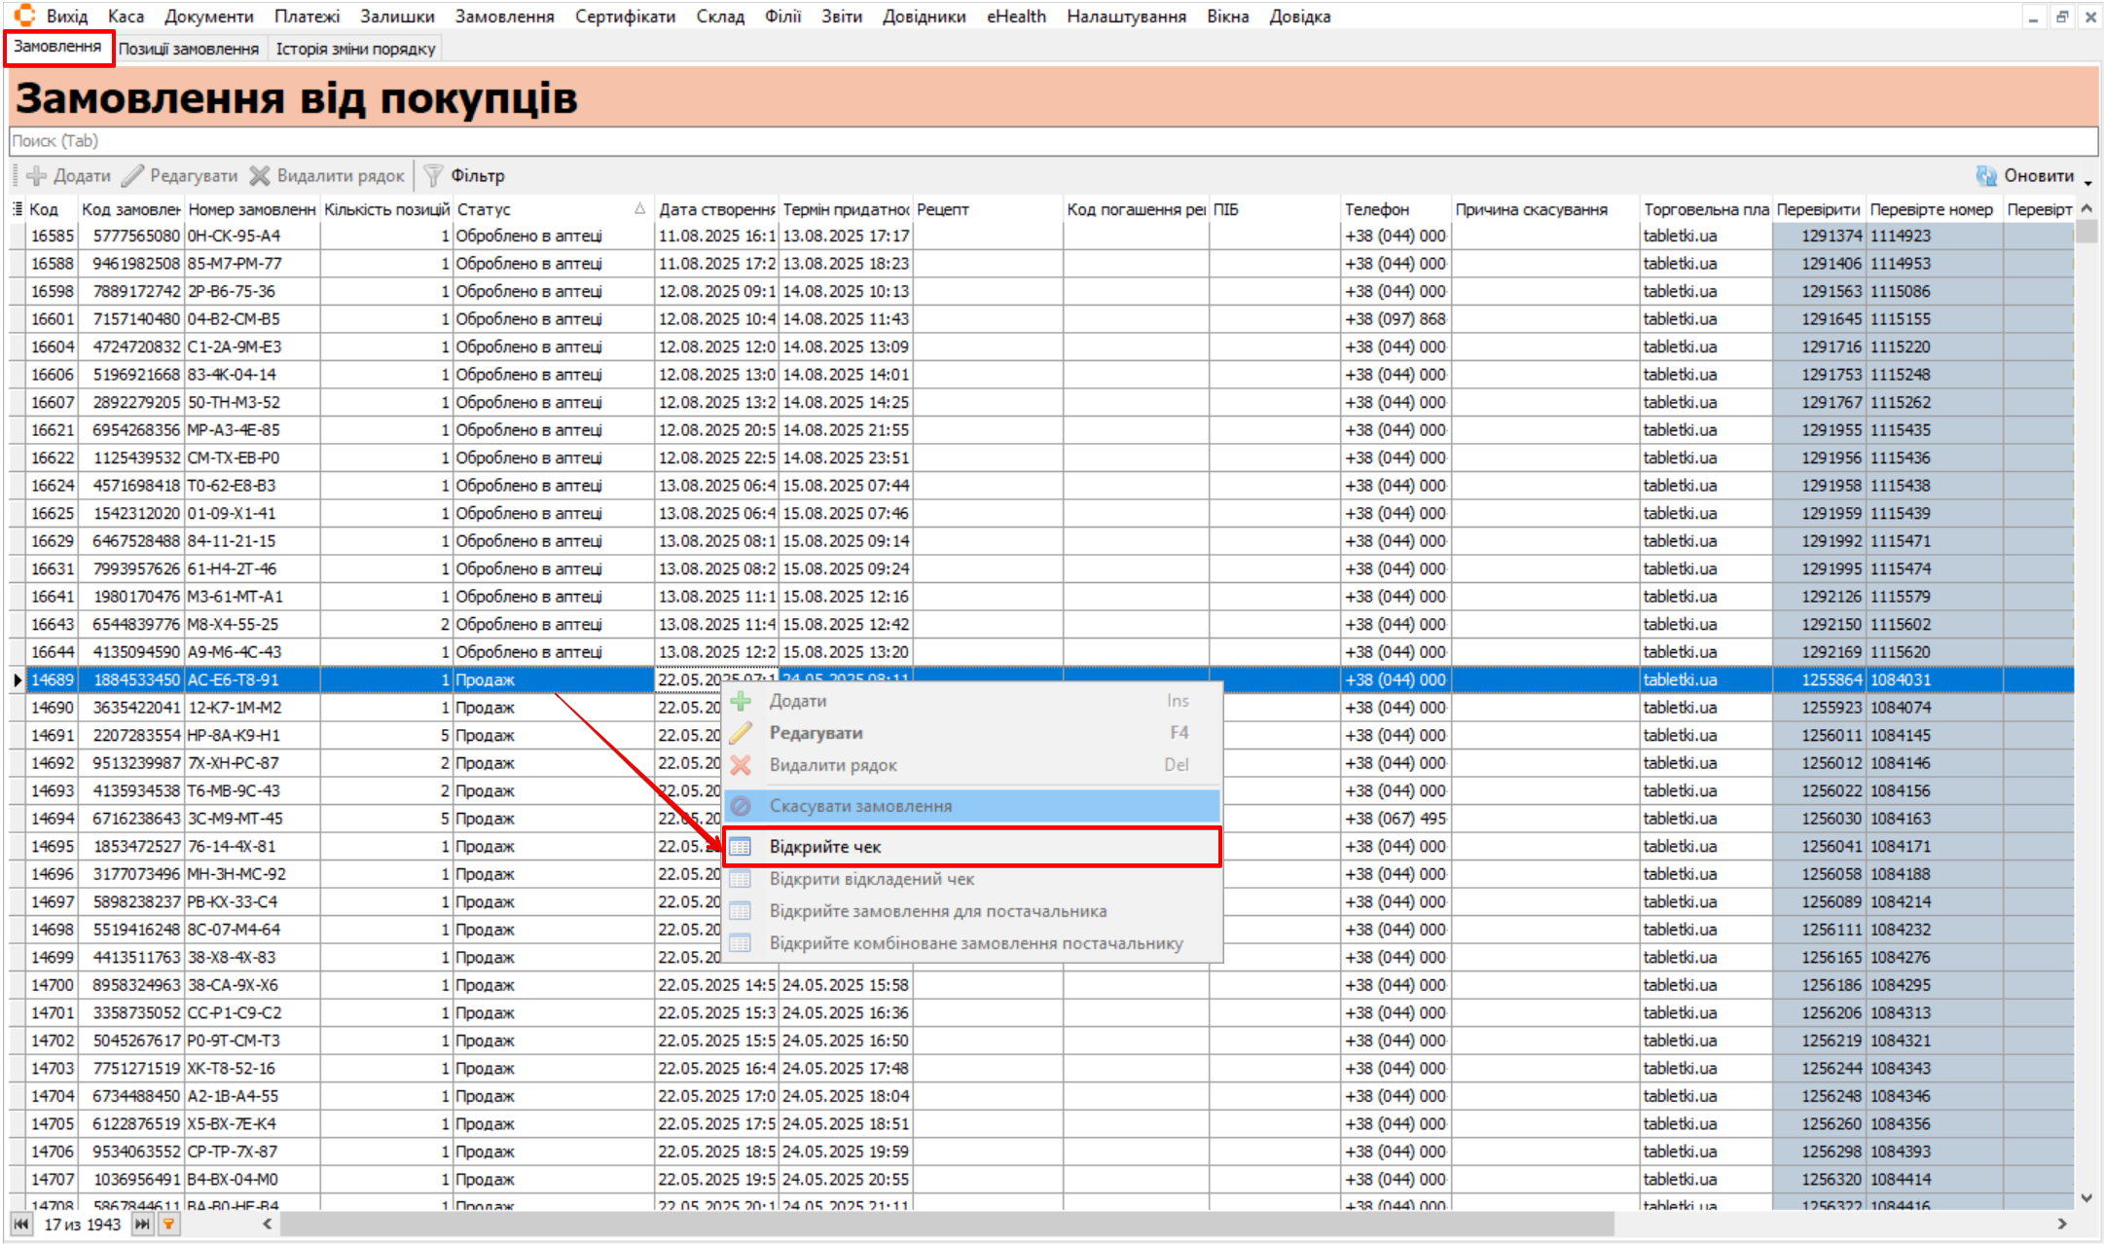Open the column chooser icon beside Код header
This screenshot has width=2104, height=1244.
[x=17, y=209]
